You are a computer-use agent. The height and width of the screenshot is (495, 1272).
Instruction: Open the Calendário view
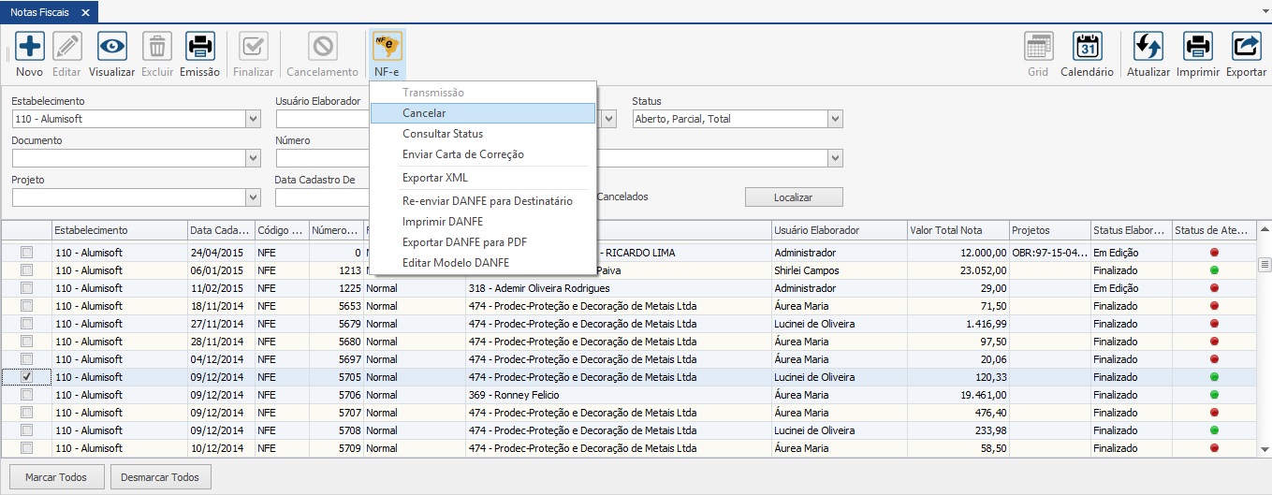[1087, 46]
